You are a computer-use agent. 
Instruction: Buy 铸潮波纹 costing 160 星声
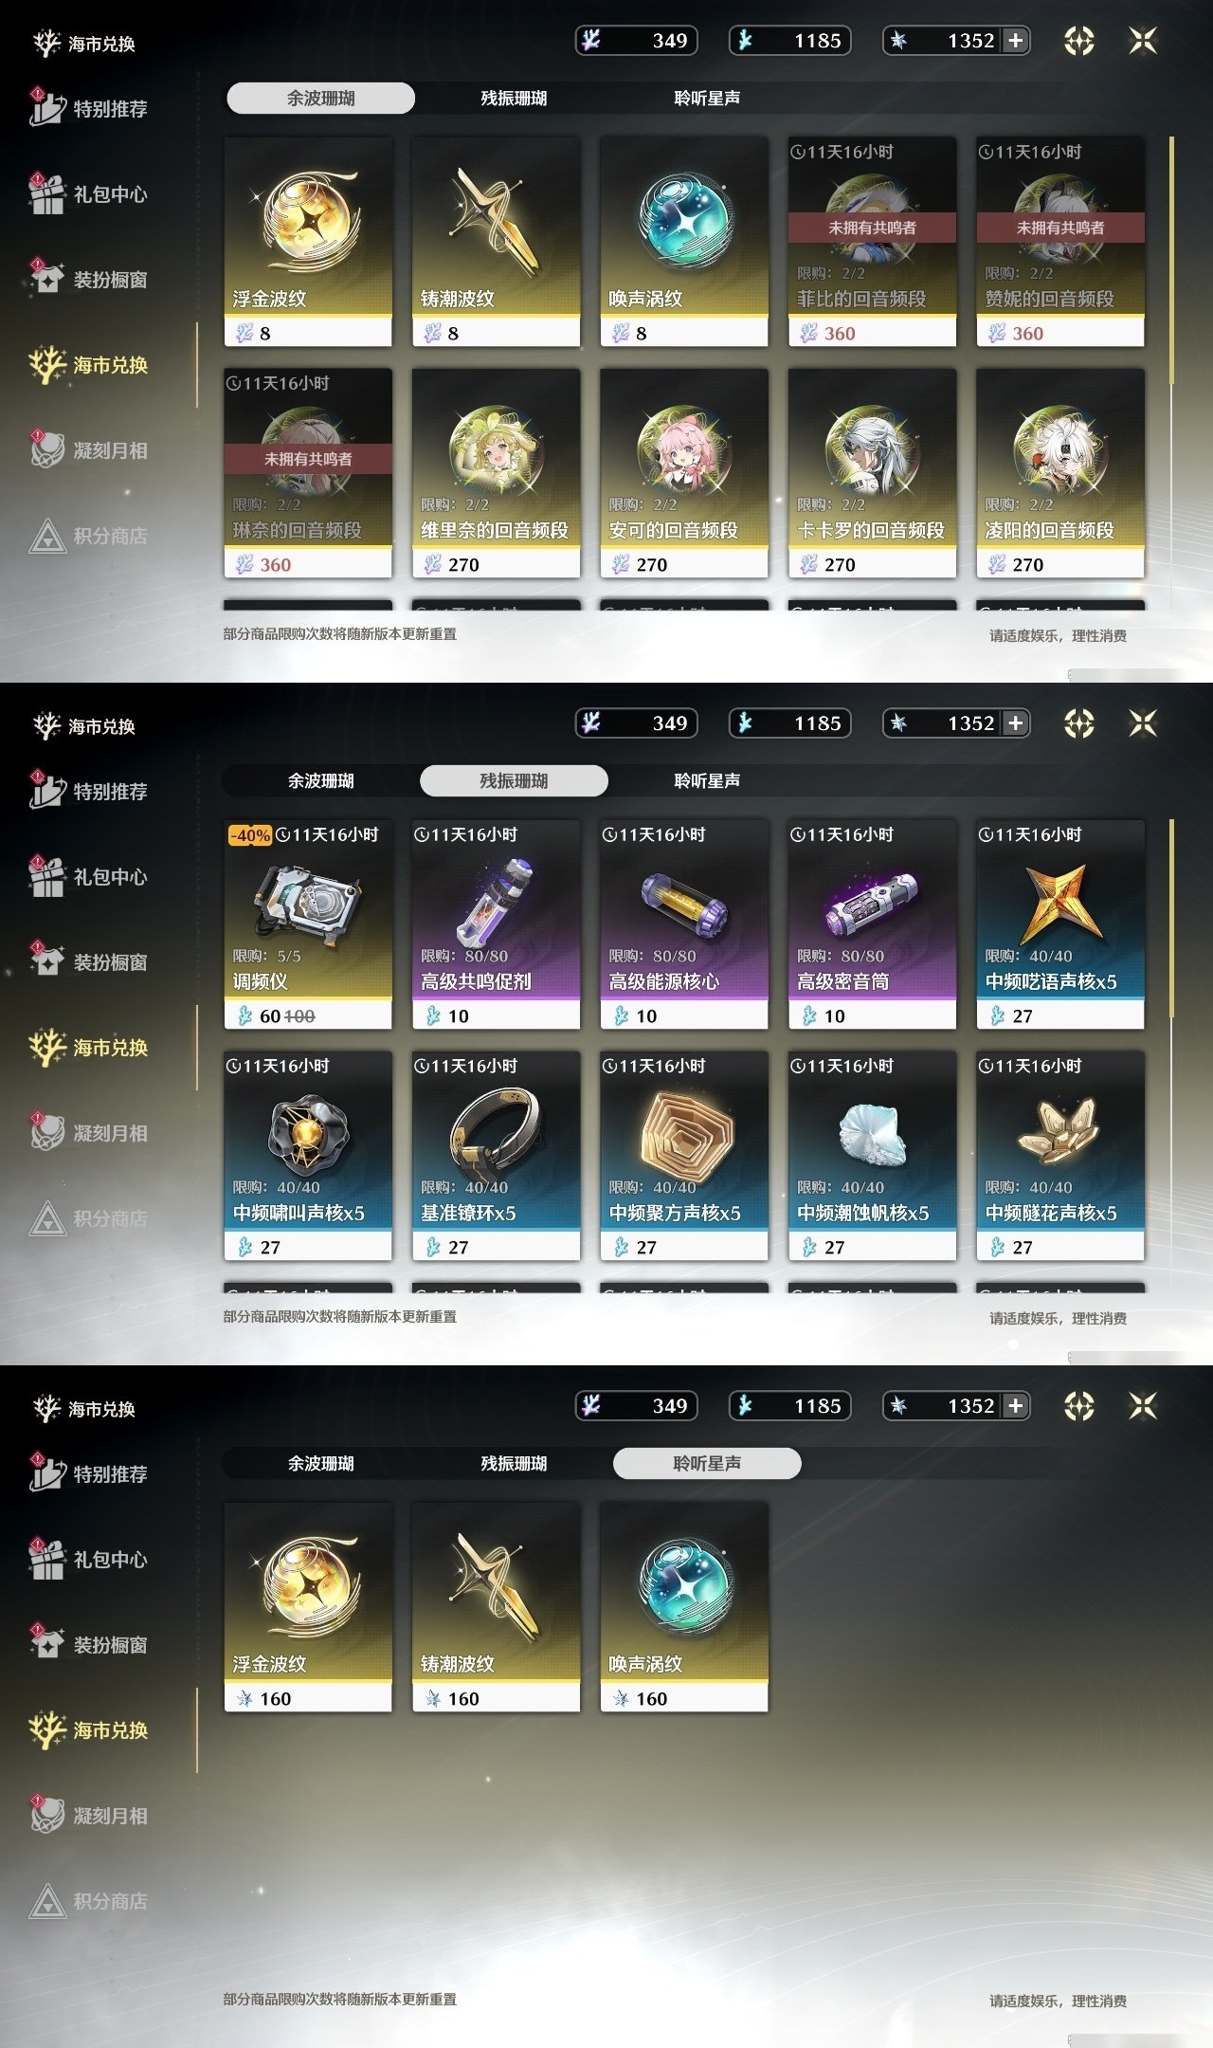pyautogui.click(x=496, y=1607)
